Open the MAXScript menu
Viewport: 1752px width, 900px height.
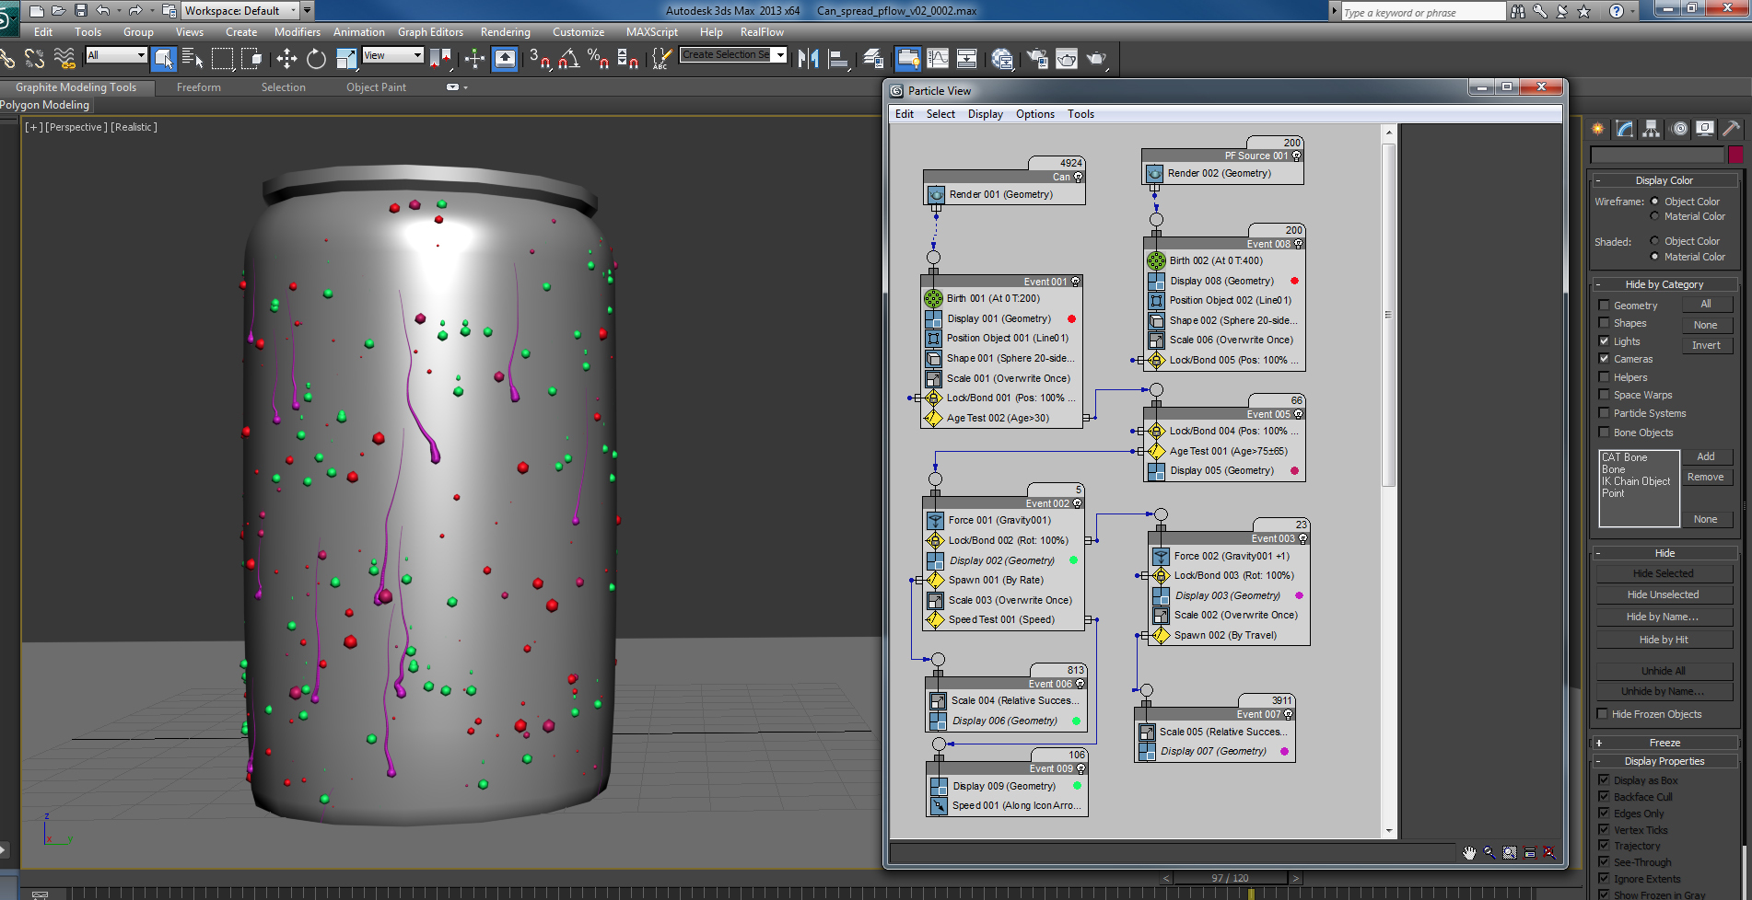[x=652, y=32]
